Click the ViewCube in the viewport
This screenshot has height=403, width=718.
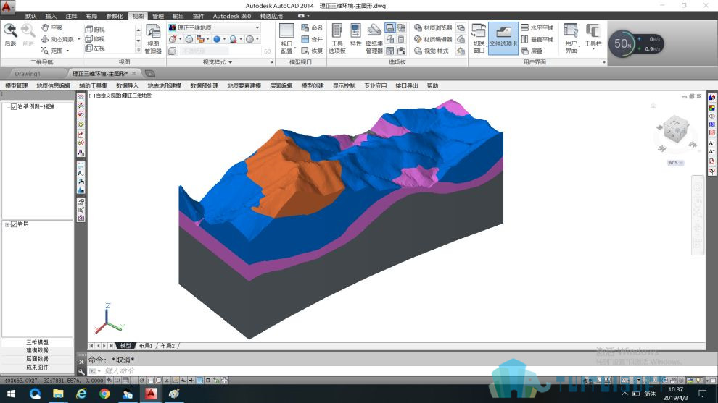coord(675,130)
